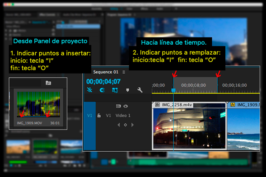Toggle the Video 1 track eye visibility
The height and width of the screenshot is (177, 266).
126,106
